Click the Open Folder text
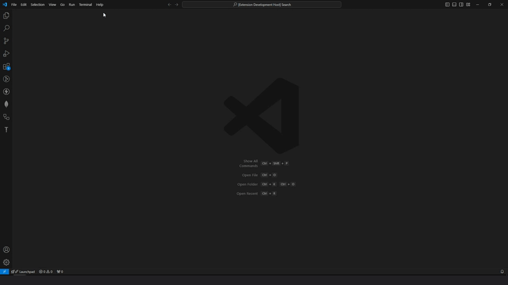This screenshot has width=508, height=285. coord(247,185)
